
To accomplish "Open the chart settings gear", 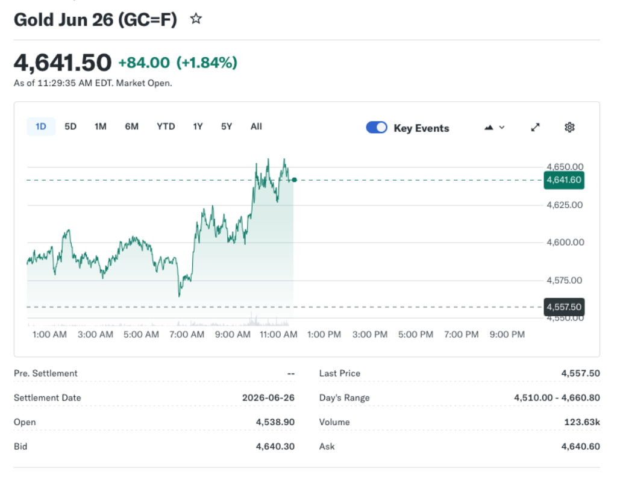I will click(x=569, y=127).
